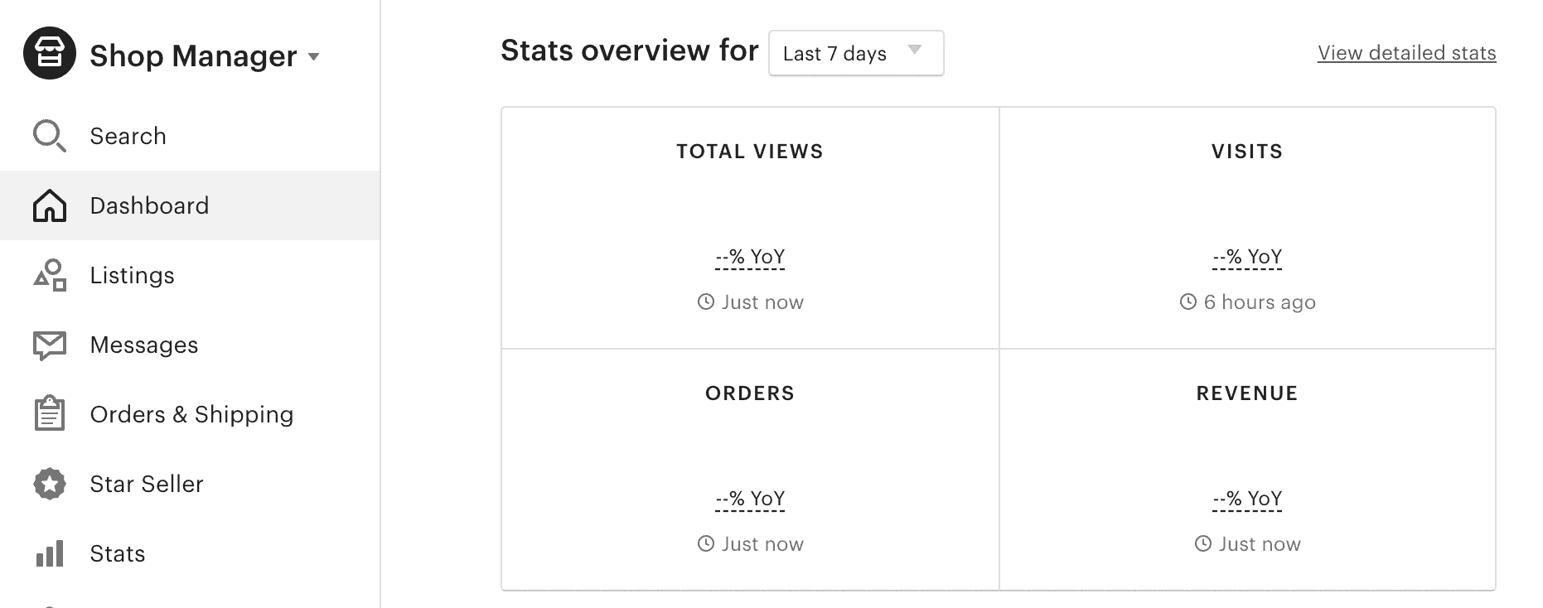
Task: Click the clock icon under Visits
Action: coord(1188,302)
